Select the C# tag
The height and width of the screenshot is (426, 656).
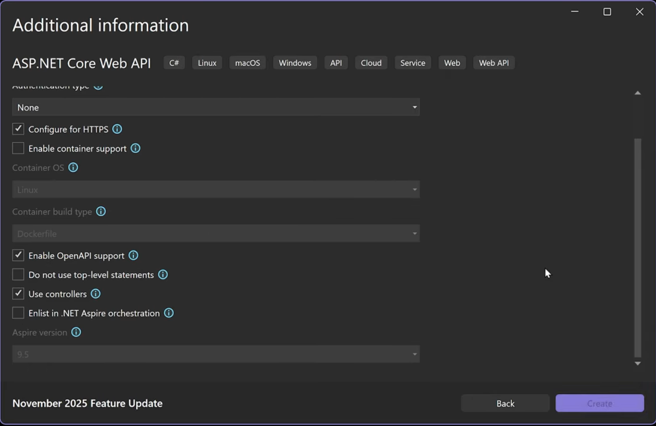tap(174, 62)
